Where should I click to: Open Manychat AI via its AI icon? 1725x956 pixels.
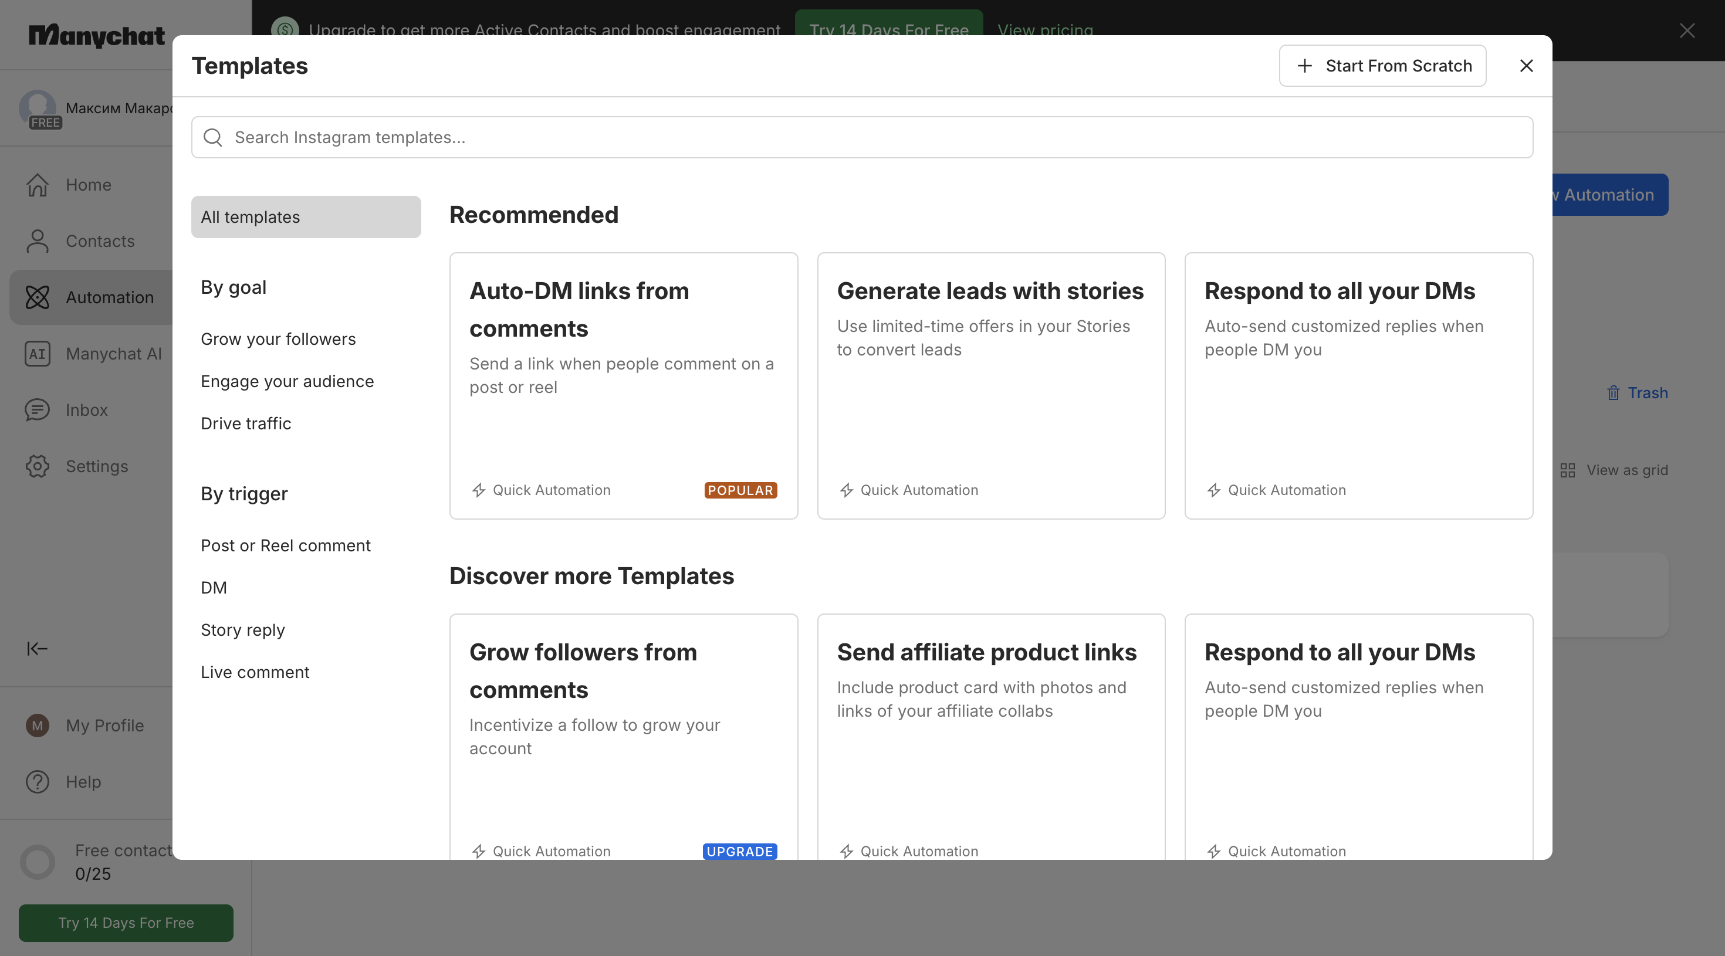(x=38, y=354)
